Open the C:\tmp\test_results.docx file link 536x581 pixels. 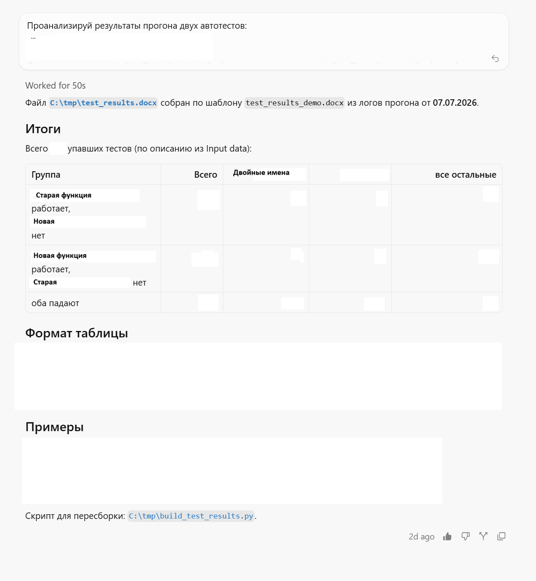pos(103,103)
